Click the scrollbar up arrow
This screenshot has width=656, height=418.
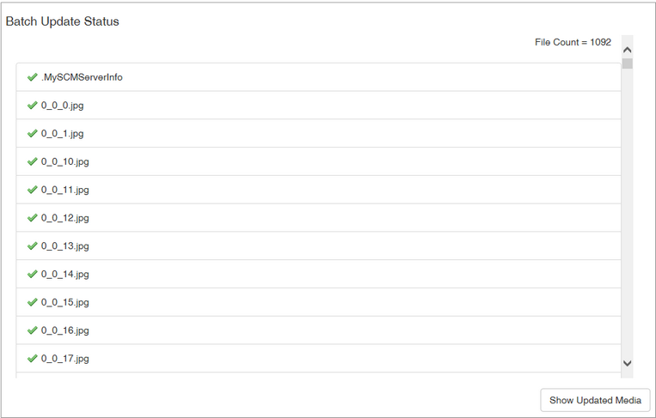pyautogui.click(x=628, y=51)
